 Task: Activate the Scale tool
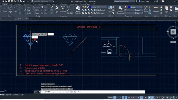tap(36, 13)
